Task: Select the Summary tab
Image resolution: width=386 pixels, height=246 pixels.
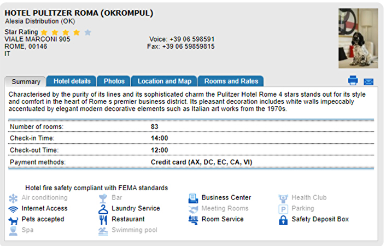Action: (x=26, y=81)
